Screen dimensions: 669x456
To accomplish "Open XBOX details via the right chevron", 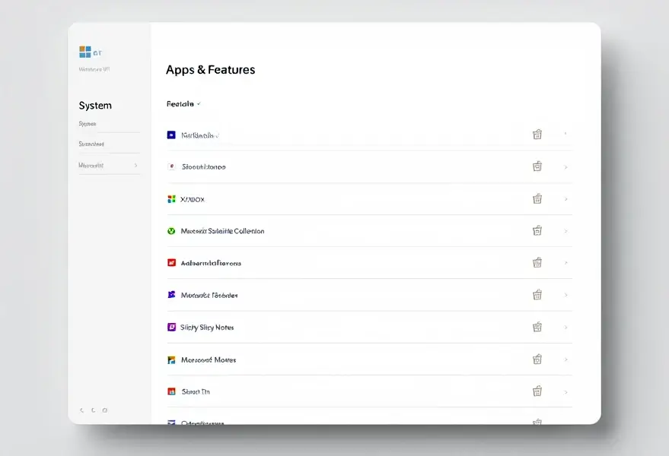I will [x=565, y=199].
